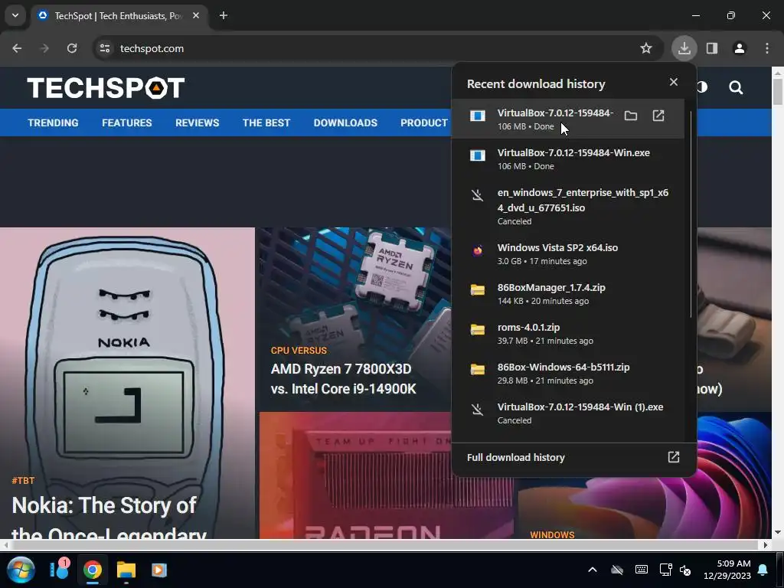Click the page vertical scrollbar thumb
Viewport: 784px width, 588px height.
click(x=778, y=93)
